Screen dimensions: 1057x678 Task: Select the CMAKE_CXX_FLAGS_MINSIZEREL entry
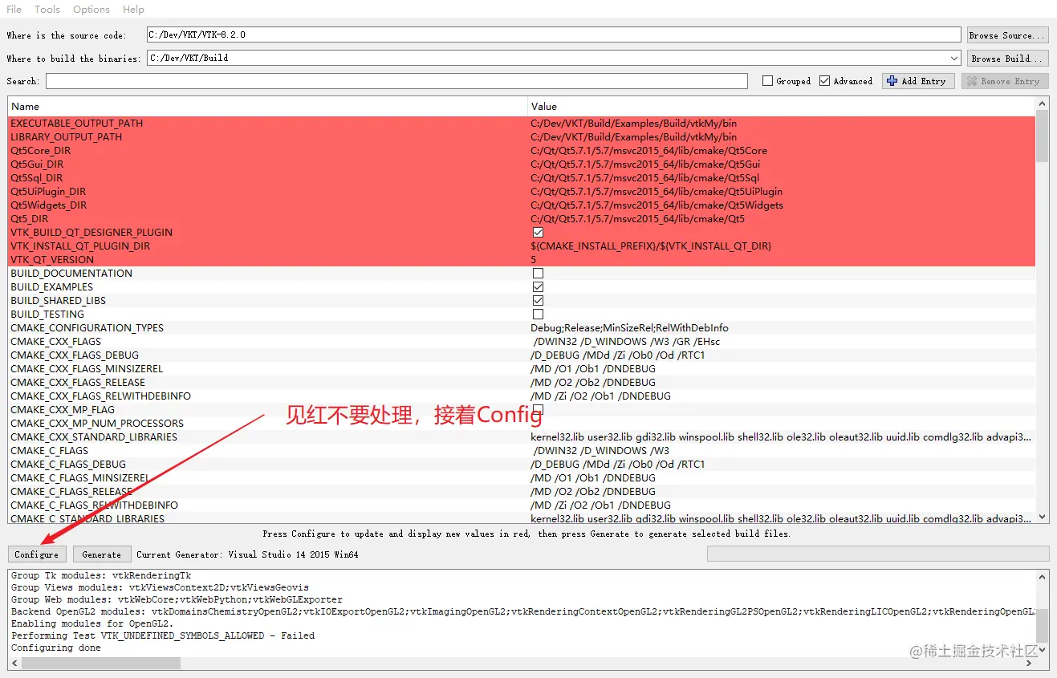(x=87, y=369)
